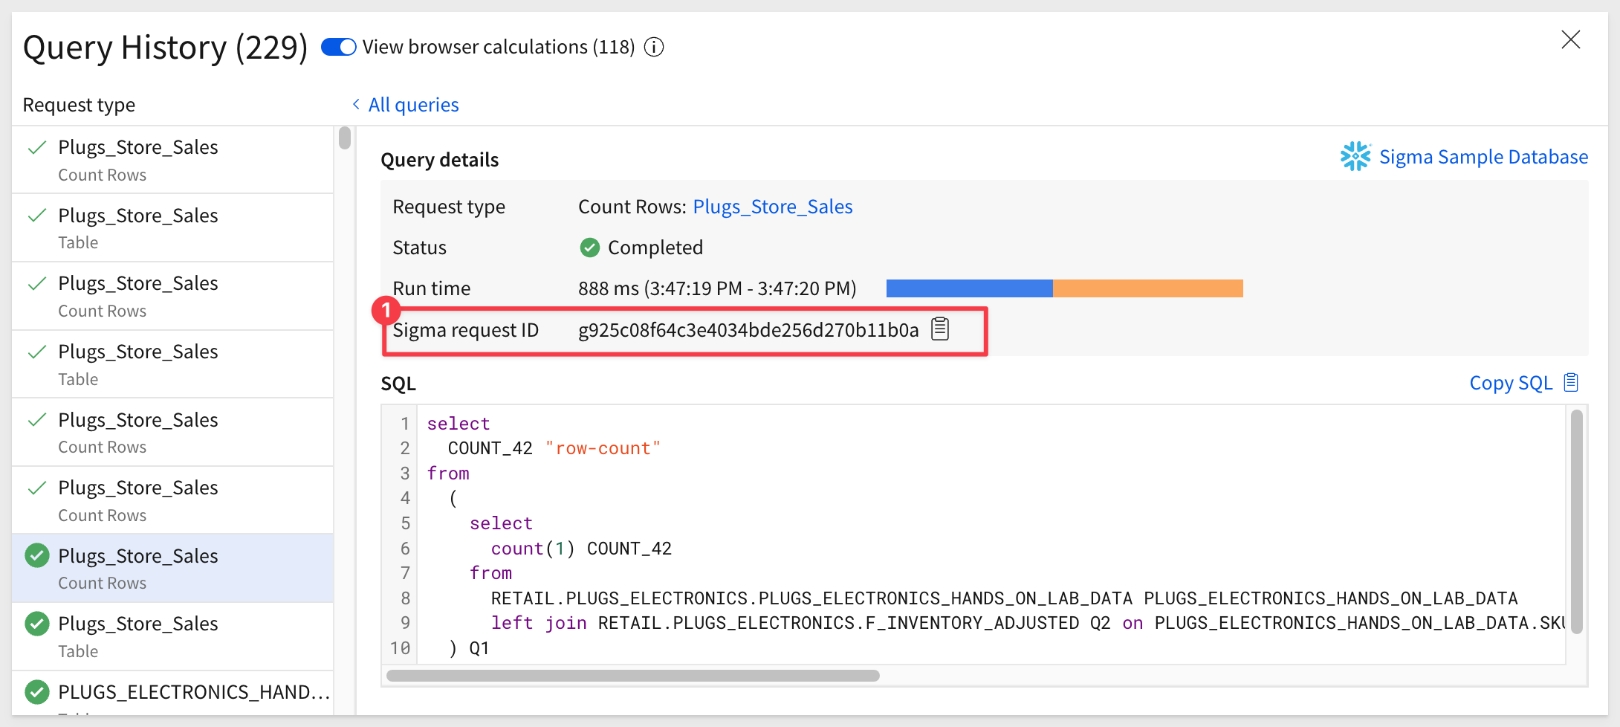Select the highlighted Plugs_Store_Sales Count Rows query
Viewport: 1620px width, 727px height.
pos(172,569)
